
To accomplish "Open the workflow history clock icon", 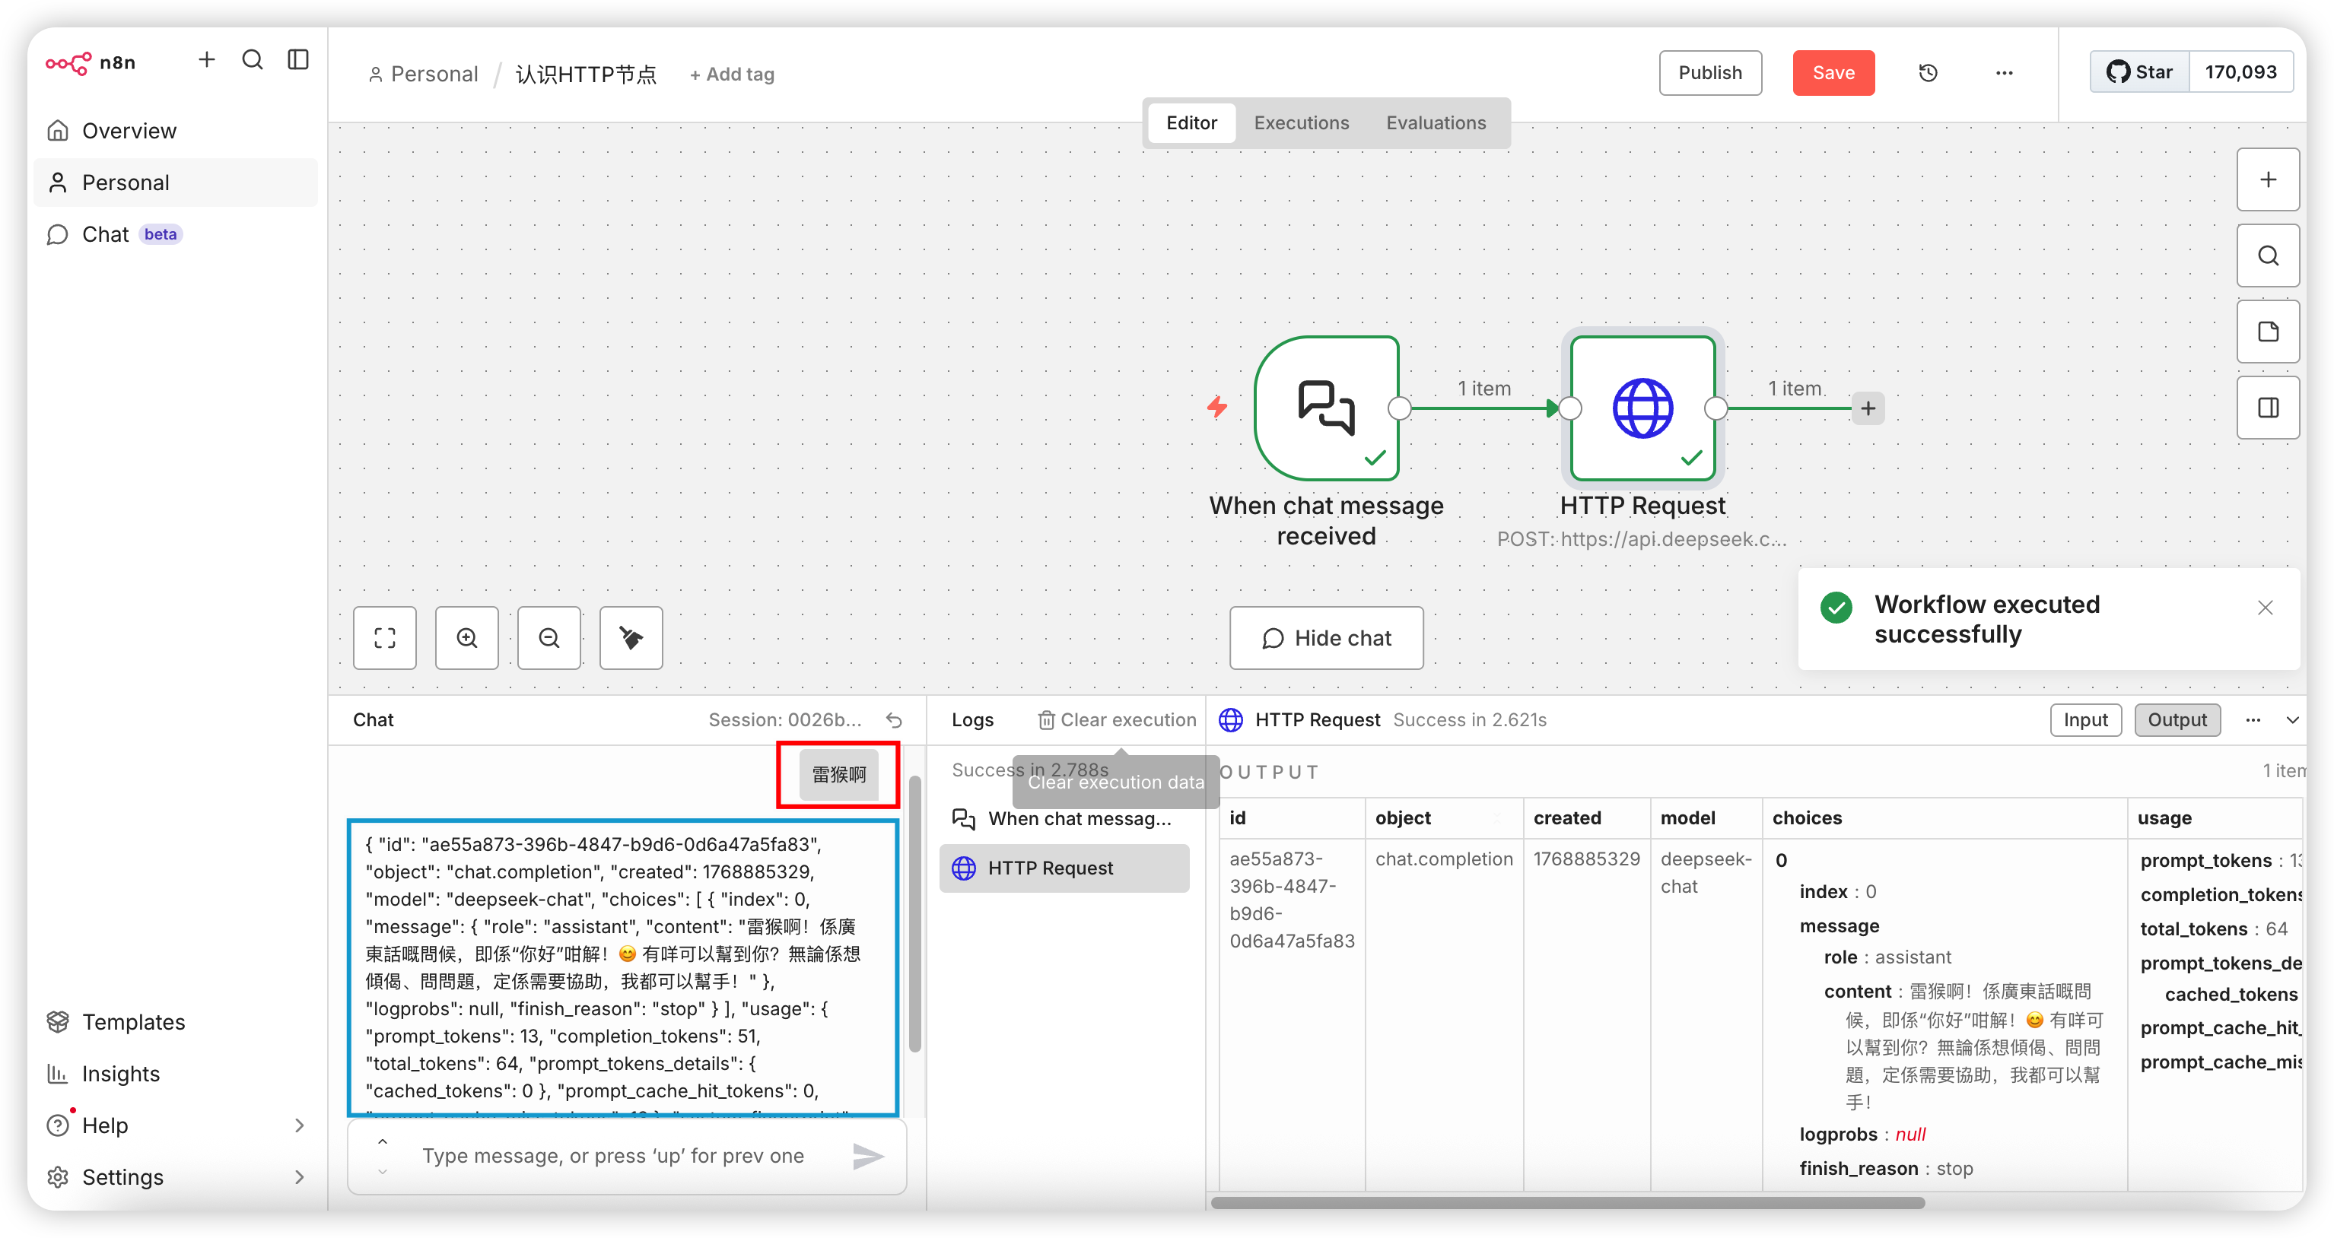I will [x=1927, y=72].
